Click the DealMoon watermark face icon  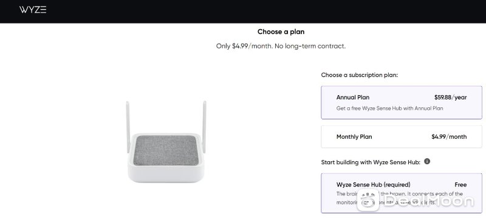click(368, 200)
